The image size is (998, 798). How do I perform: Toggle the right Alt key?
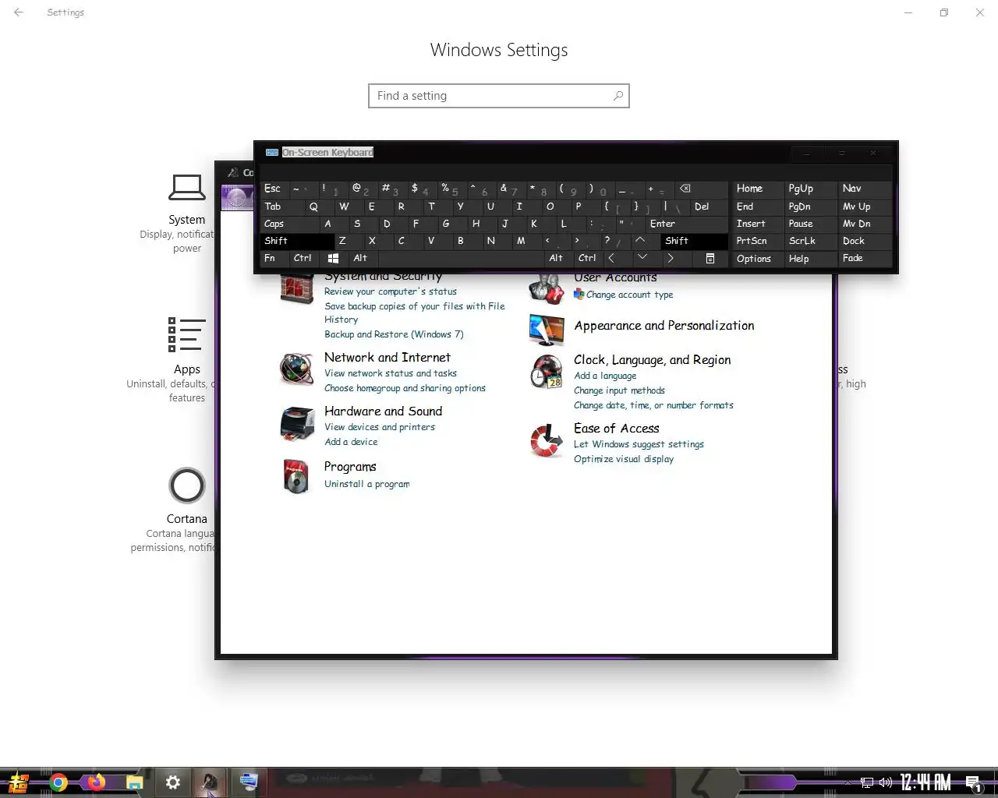point(560,258)
